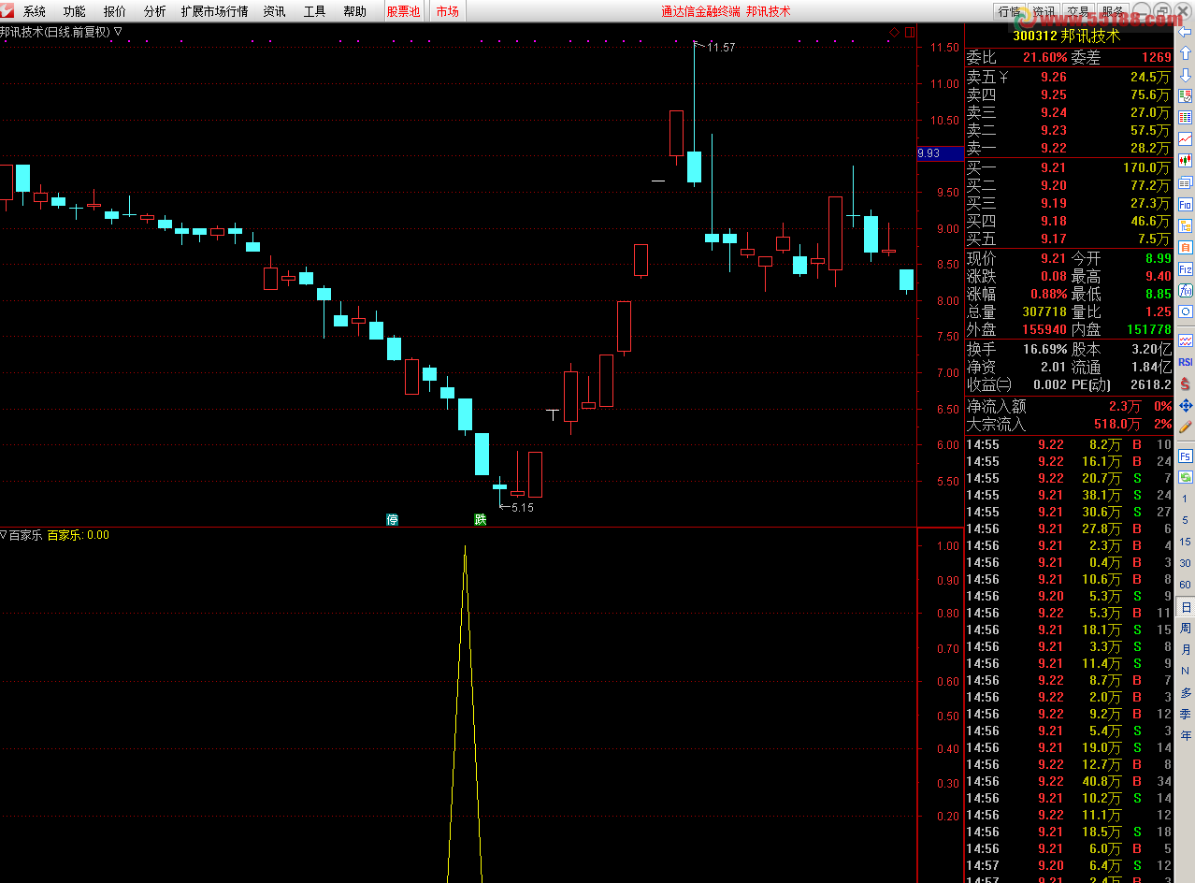Click the red app logo top-left
This screenshot has height=883, width=1195.
coord(7,11)
